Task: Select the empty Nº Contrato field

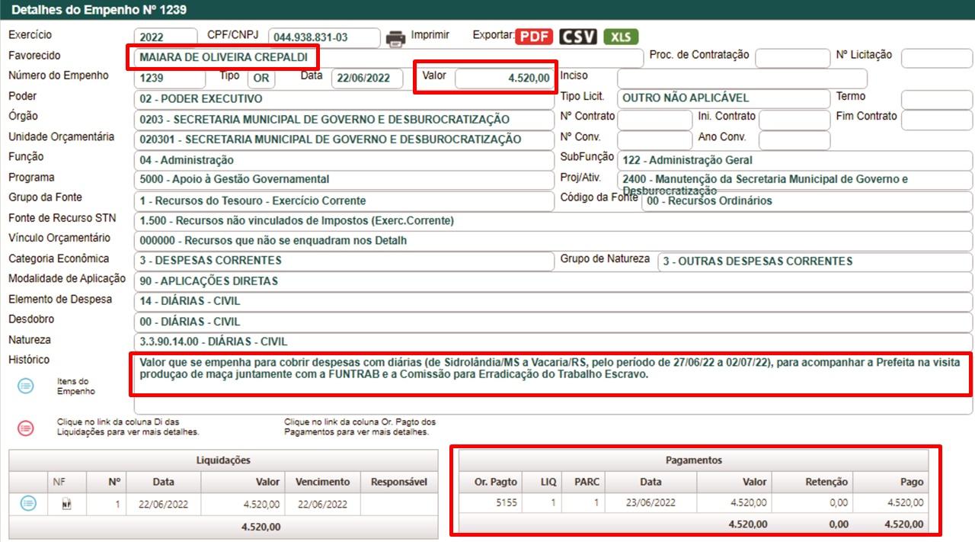Action: tap(653, 120)
